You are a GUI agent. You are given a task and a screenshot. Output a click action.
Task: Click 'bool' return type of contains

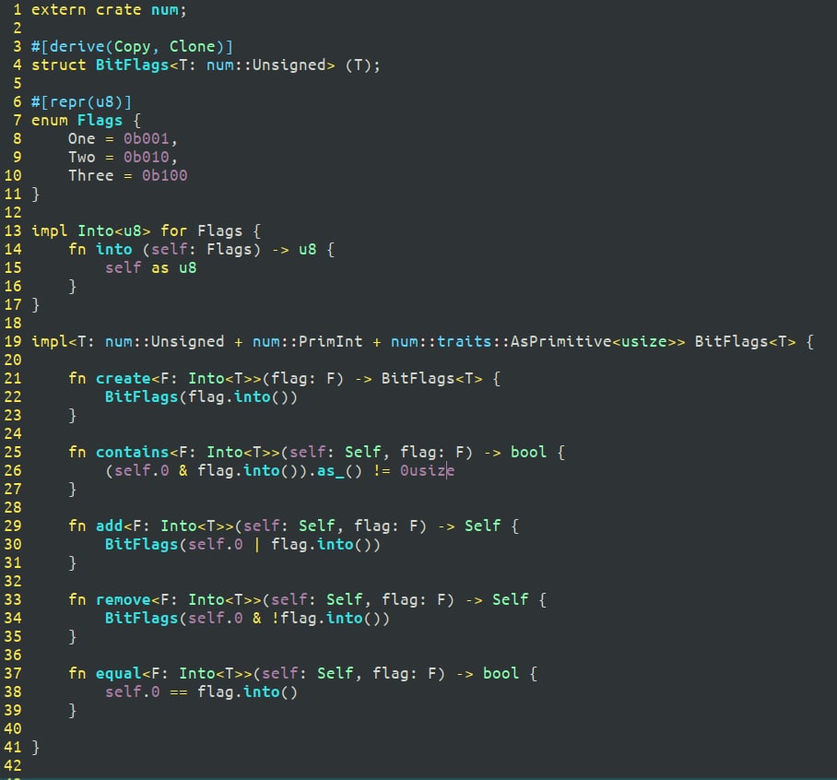point(528,452)
